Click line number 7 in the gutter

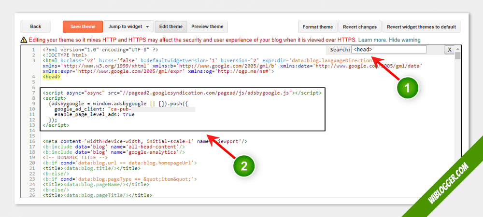[33, 93]
